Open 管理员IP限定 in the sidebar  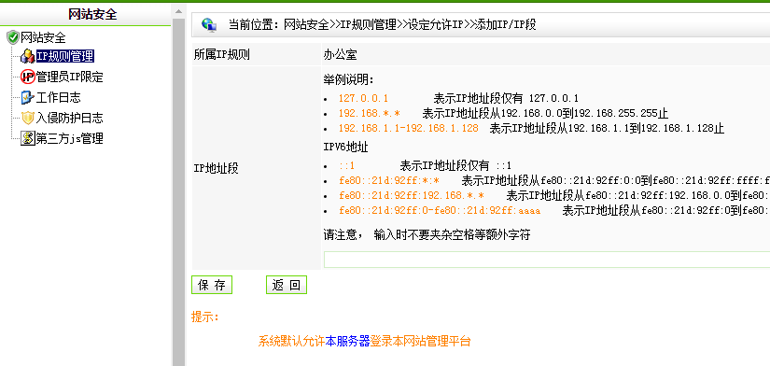tap(69, 77)
